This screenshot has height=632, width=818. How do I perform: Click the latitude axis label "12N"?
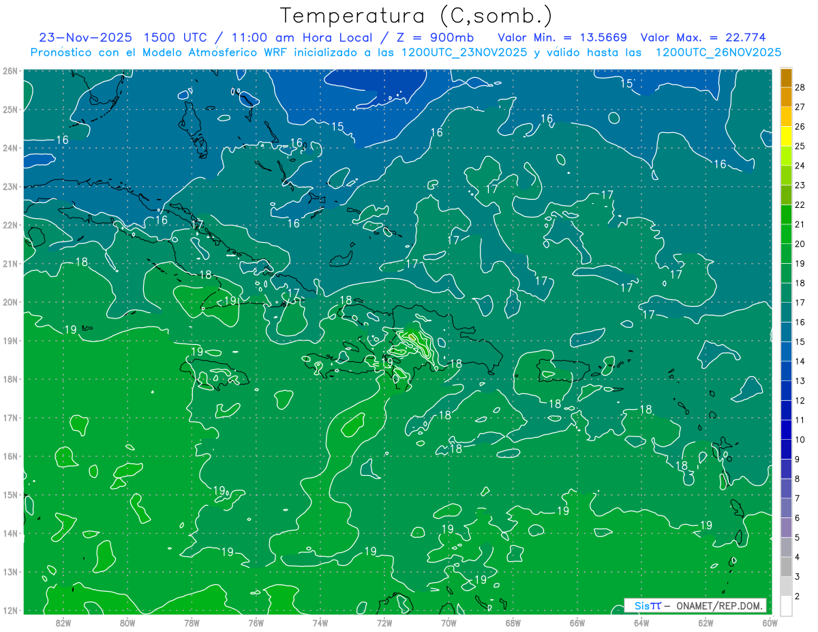coord(10,610)
